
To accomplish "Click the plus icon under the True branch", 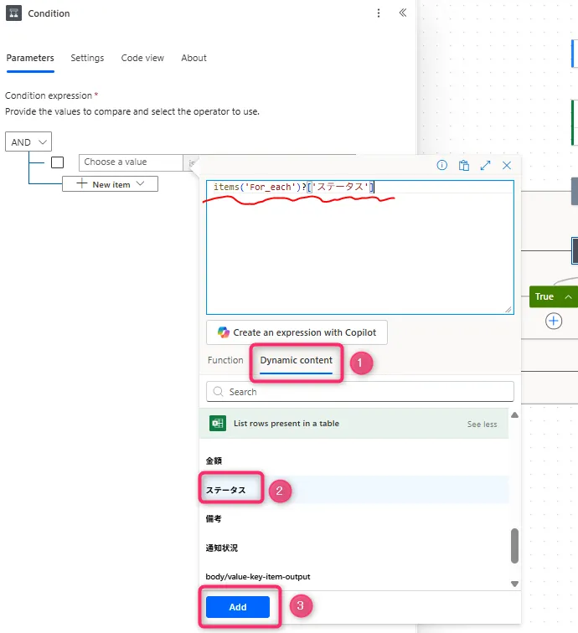I will click(x=554, y=321).
